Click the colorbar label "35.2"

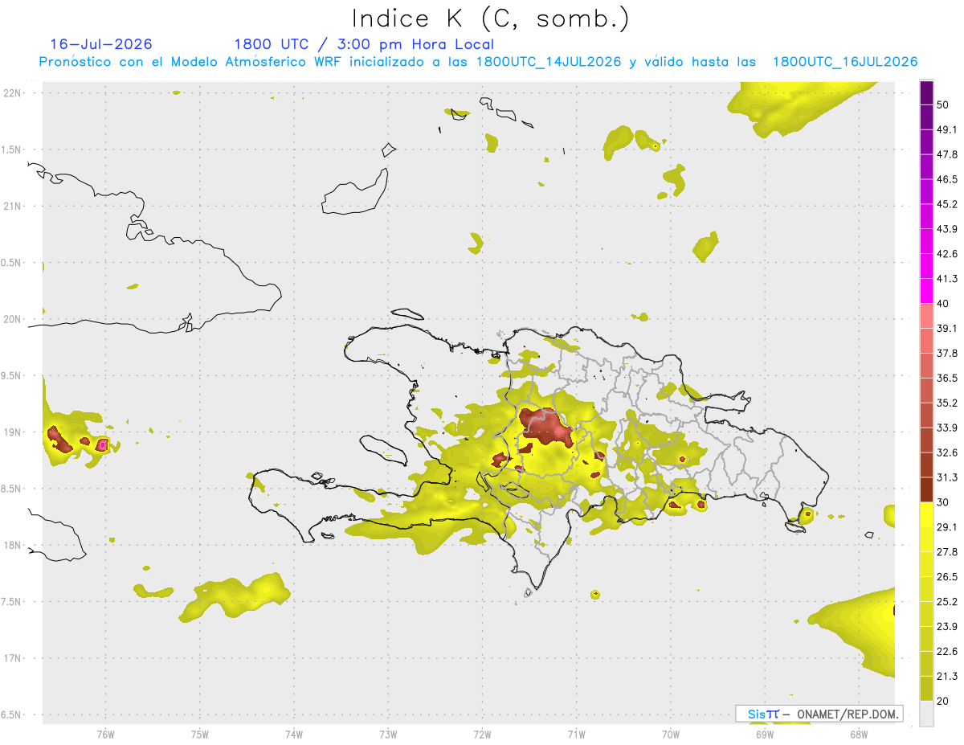click(x=947, y=403)
